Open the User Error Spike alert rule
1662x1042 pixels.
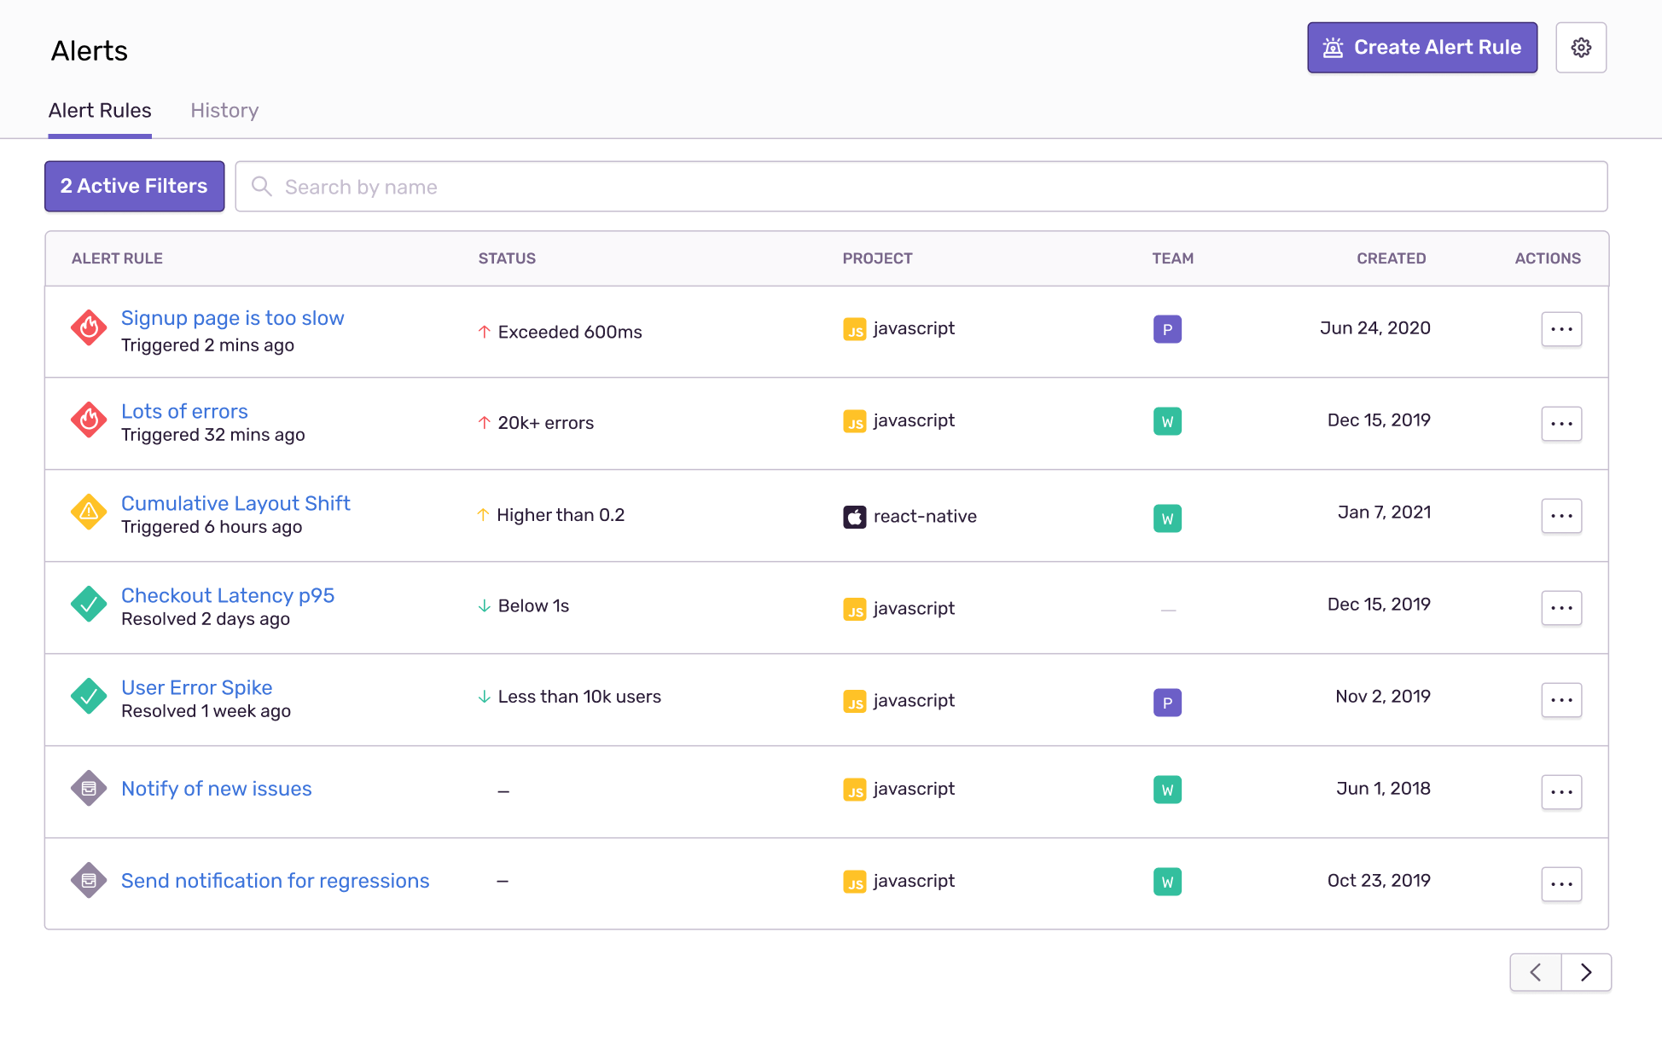[196, 687]
